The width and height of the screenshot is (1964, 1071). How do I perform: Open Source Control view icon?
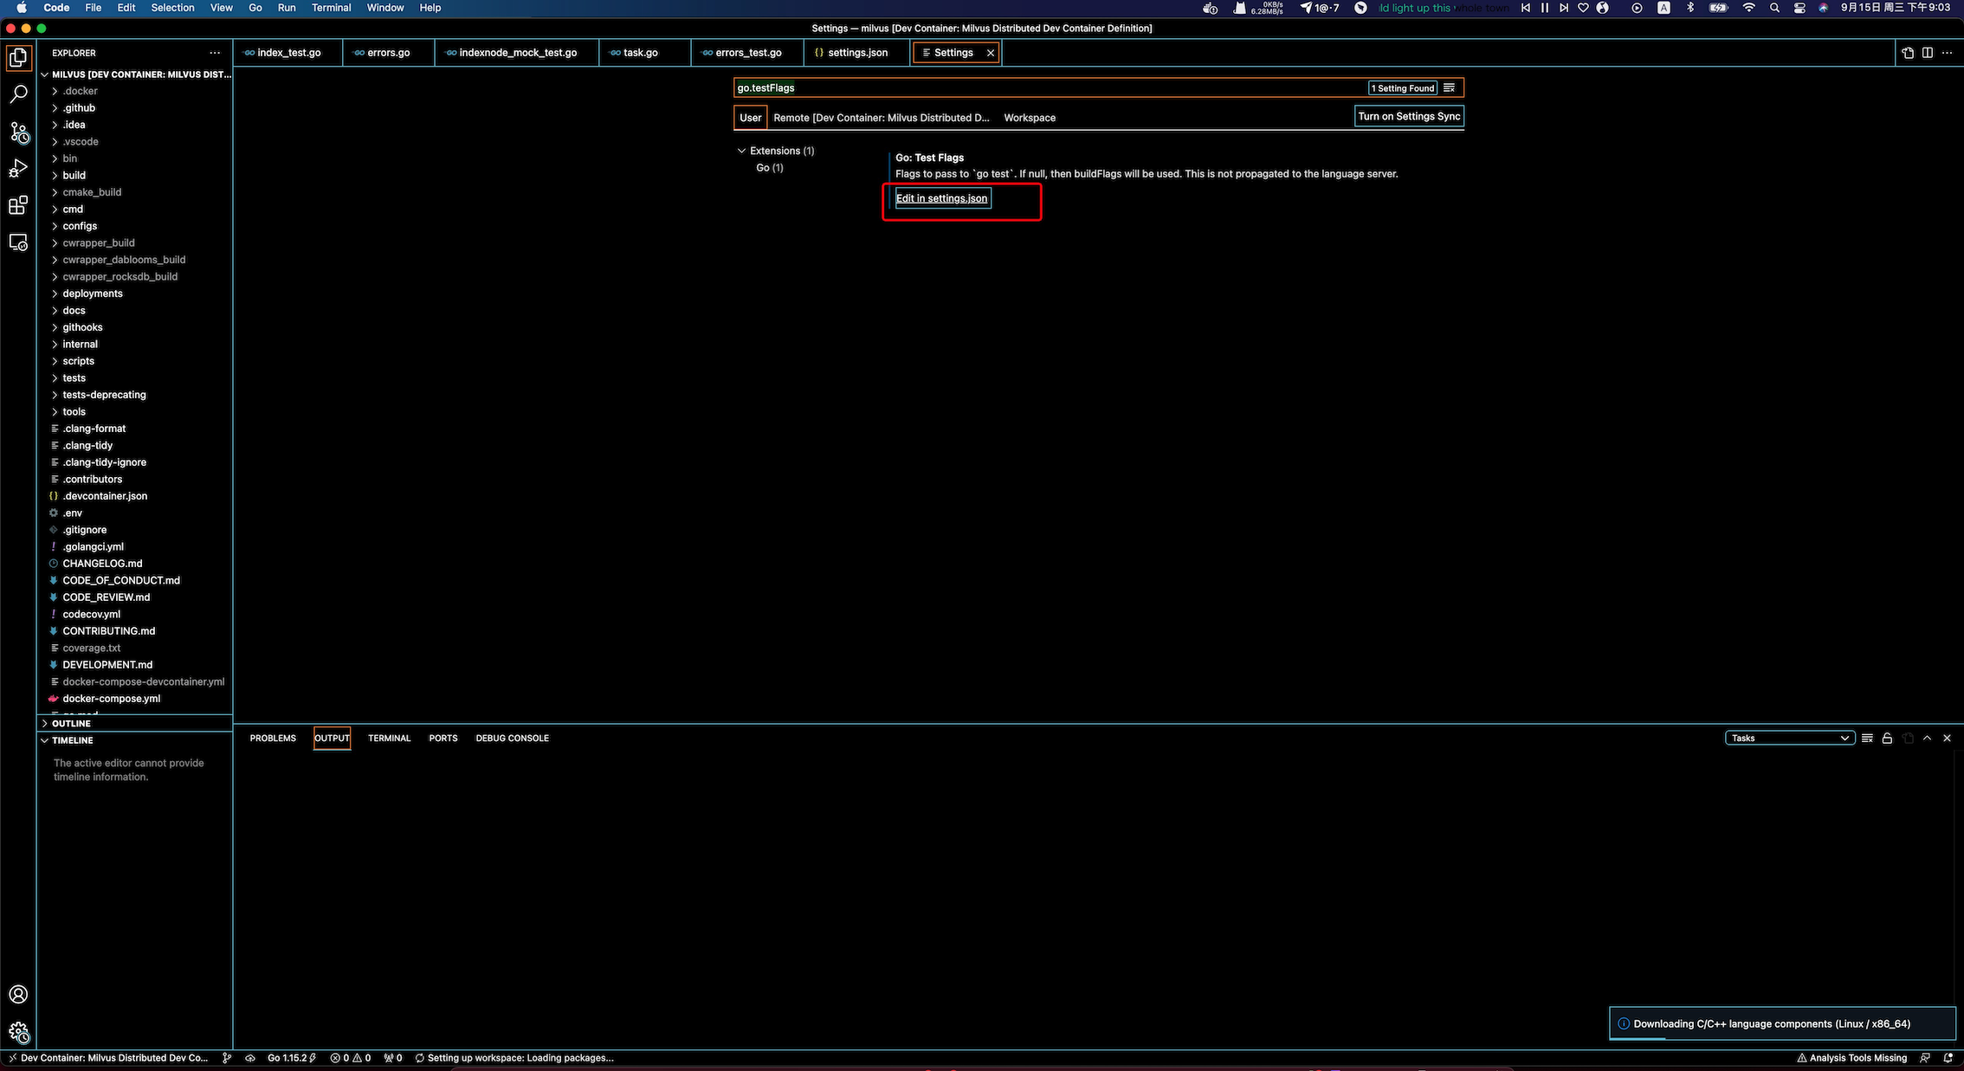point(18,132)
